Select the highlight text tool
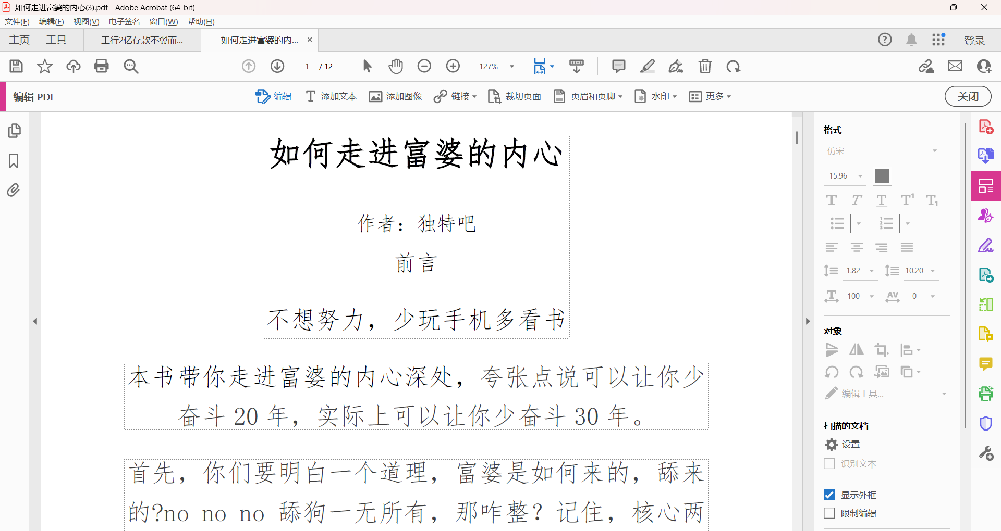1001x531 pixels. pyautogui.click(x=648, y=66)
